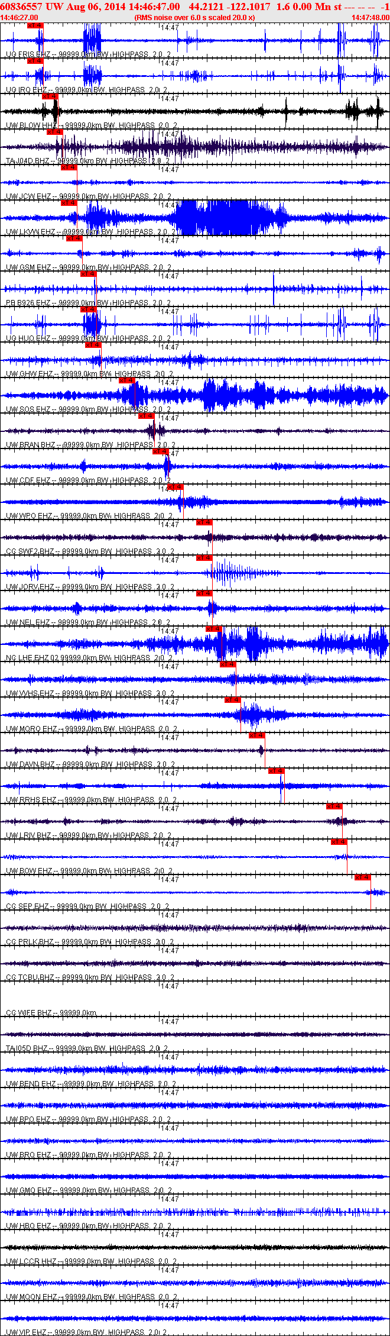Viewport: 390px width, 1336px height.
Task: Click the "UW DAVN BHZ" station label
Action: click(x=31, y=764)
